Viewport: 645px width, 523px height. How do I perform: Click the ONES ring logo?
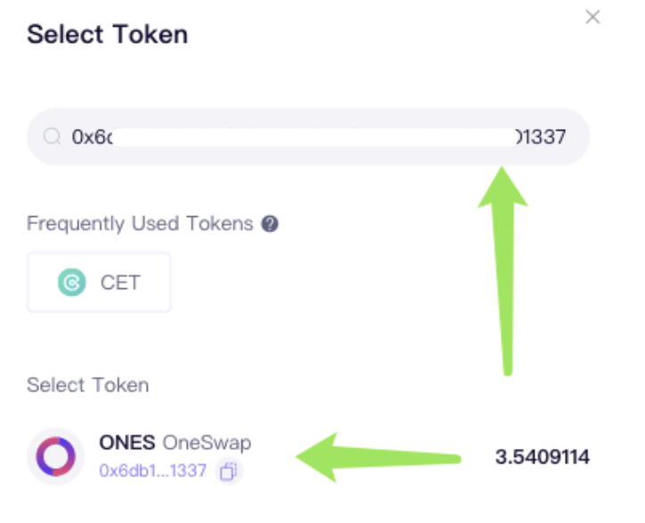click(x=56, y=456)
